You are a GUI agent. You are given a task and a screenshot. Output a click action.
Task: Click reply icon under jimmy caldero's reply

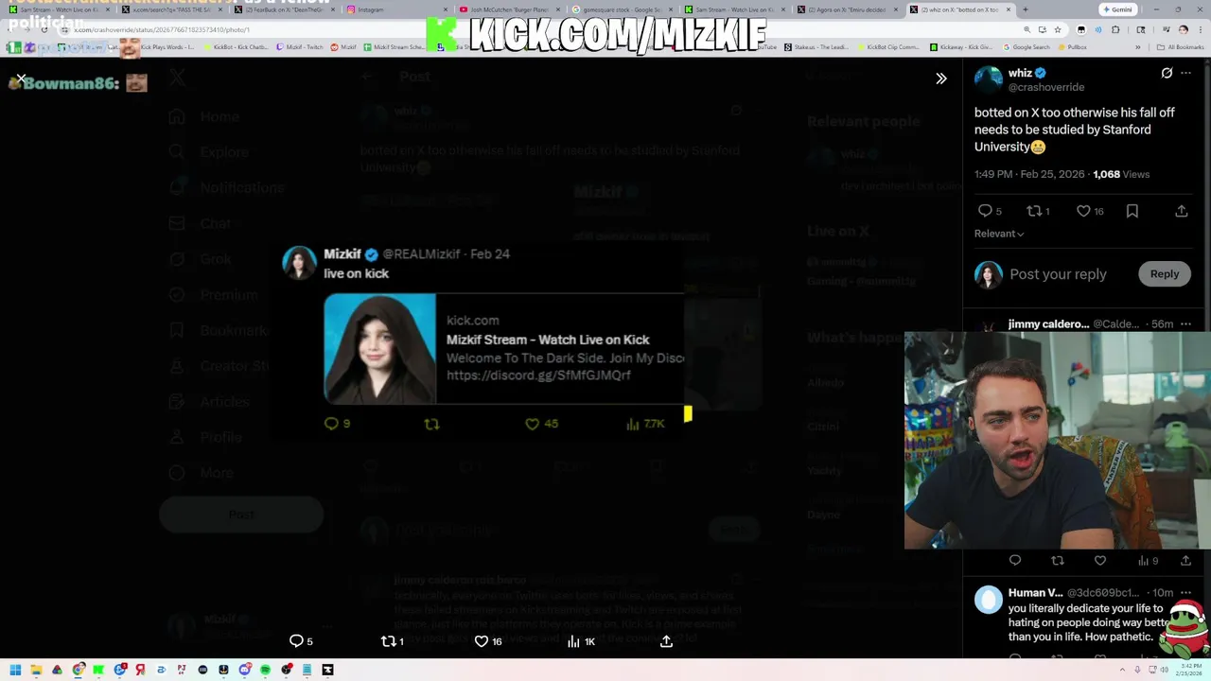(1015, 561)
